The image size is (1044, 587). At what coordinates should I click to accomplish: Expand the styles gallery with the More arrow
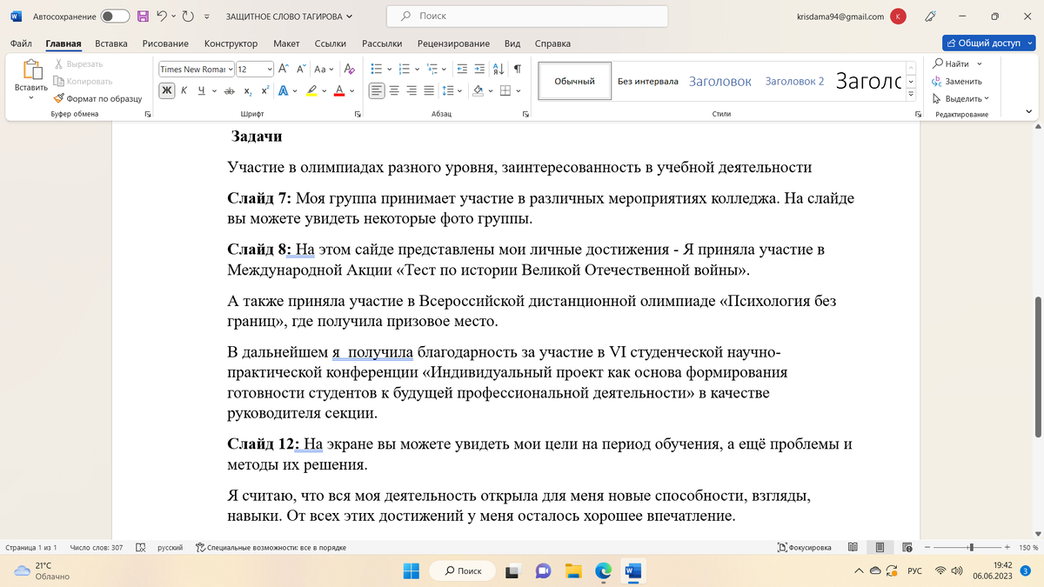click(x=911, y=94)
